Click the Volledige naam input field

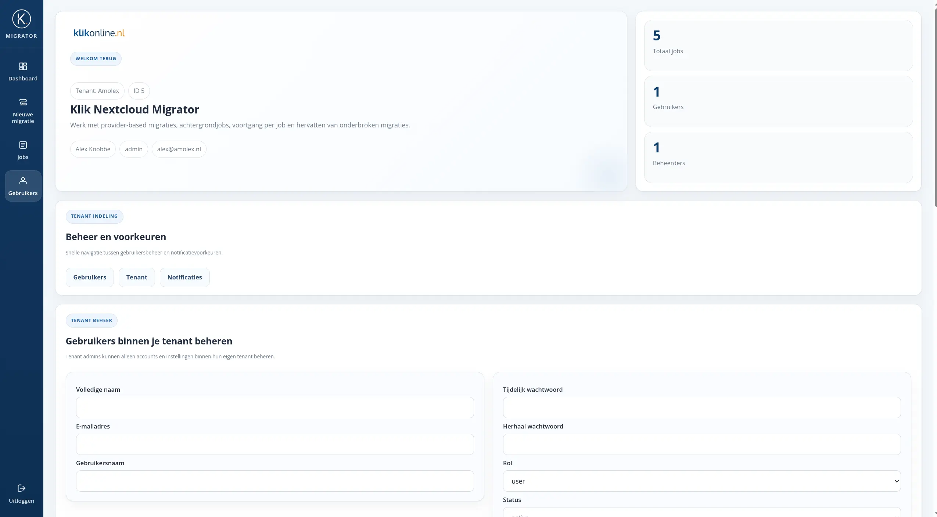(274, 408)
